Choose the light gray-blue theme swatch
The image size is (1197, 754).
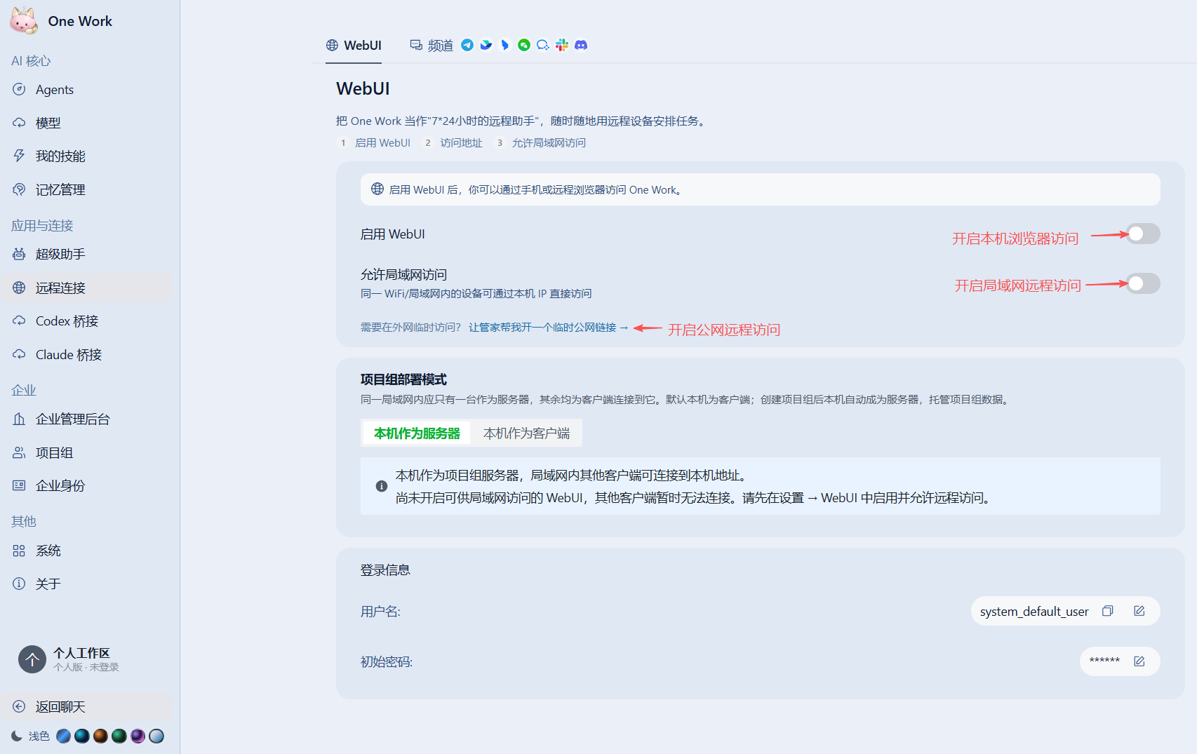pyautogui.click(x=156, y=736)
